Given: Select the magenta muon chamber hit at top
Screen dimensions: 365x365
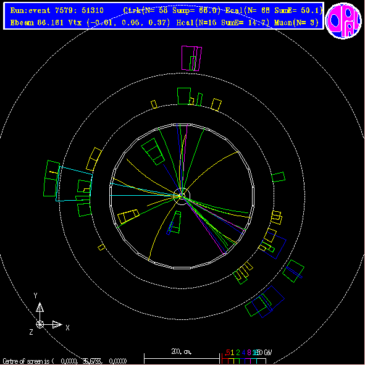Looking at the screenshot, I should pyautogui.click(x=191, y=58).
